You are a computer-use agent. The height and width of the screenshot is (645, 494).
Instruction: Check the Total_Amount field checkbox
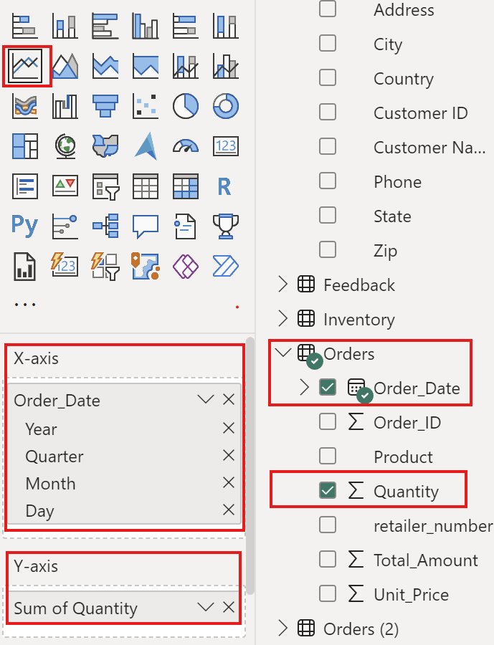point(328,560)
